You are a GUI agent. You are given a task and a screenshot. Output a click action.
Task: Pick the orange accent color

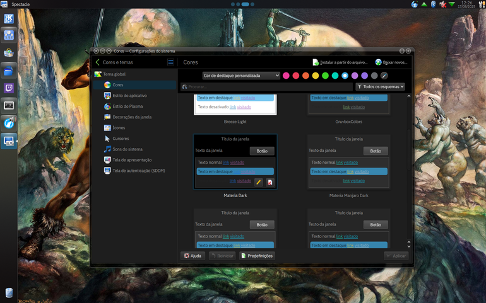[305, 76]
